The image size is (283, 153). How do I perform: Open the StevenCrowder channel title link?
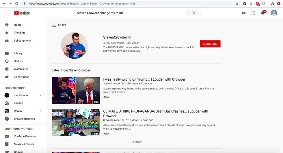(115, 37)
